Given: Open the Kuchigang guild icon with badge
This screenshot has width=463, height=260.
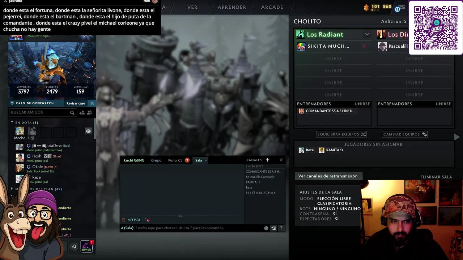Looking at the screenshot, I should coord(86,246).
